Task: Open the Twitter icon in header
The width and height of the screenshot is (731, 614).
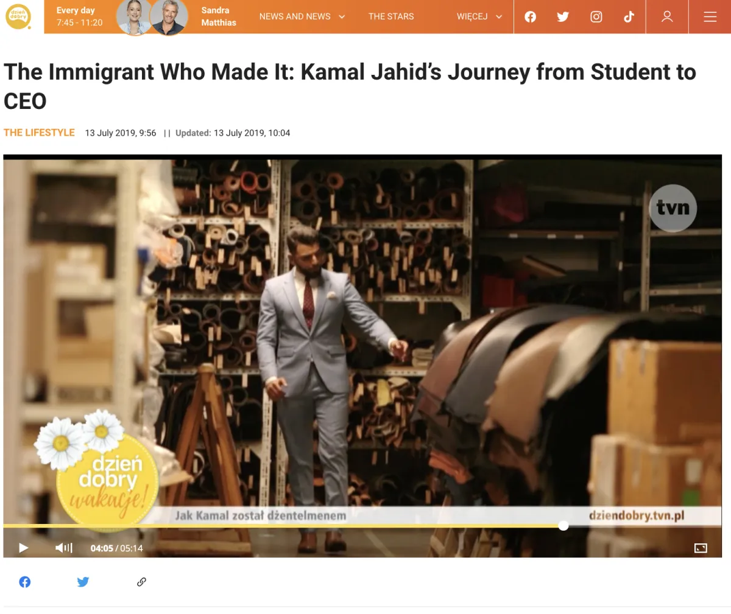Action: [x=563, y=16]
